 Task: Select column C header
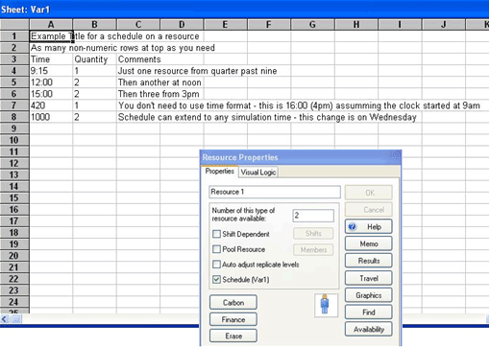[138, 24]
